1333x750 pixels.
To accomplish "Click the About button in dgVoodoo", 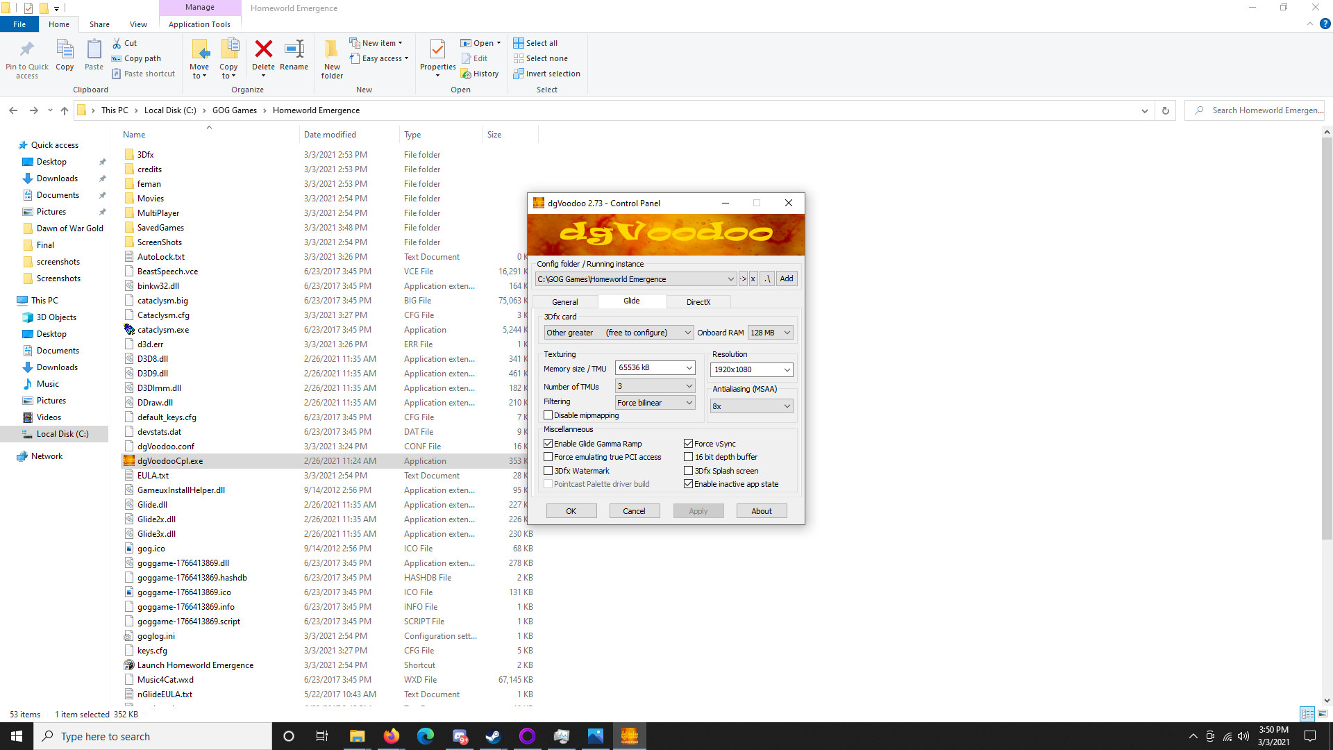I will 762,511.
